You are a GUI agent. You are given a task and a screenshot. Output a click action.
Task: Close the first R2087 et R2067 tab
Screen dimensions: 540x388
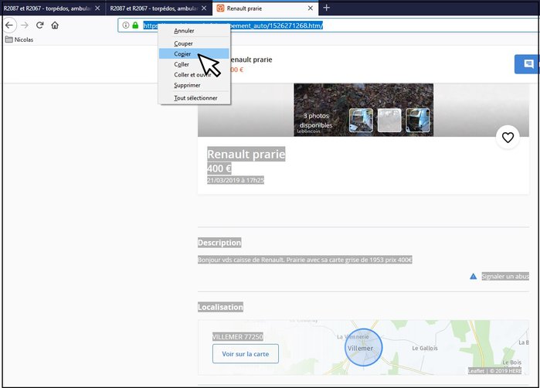[97, 9]
